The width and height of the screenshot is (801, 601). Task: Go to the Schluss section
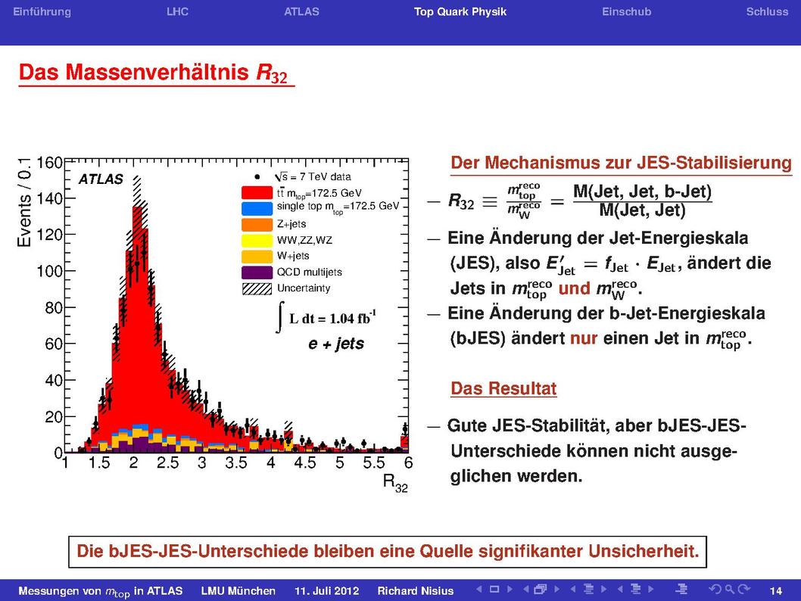(x=767, y=12)
